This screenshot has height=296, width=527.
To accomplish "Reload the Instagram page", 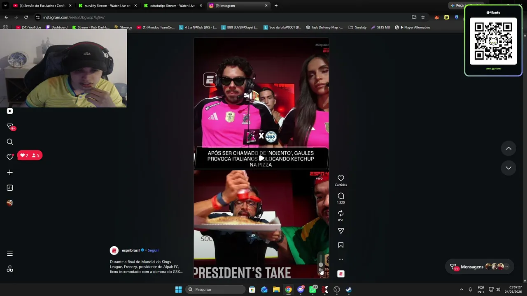I will tap(26, 17).
